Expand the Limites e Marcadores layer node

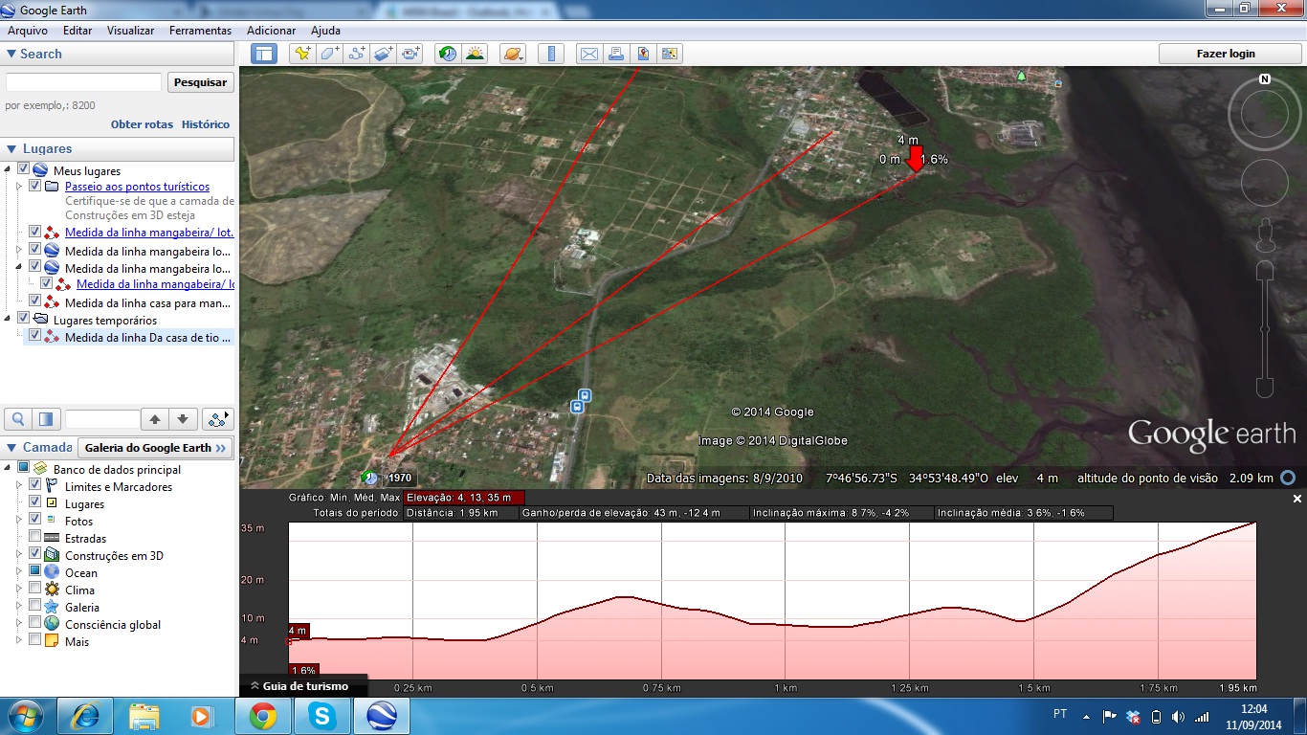coord(20,486)
